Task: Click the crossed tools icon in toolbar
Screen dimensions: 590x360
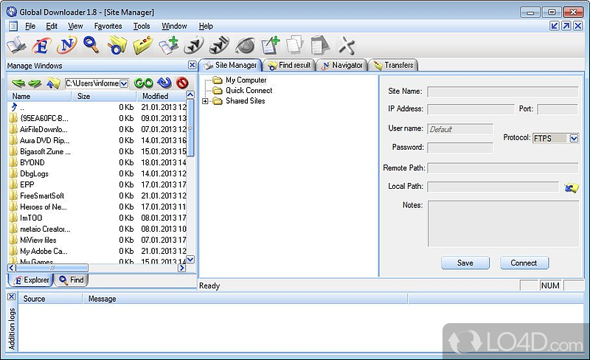Action: pos(347,46)
